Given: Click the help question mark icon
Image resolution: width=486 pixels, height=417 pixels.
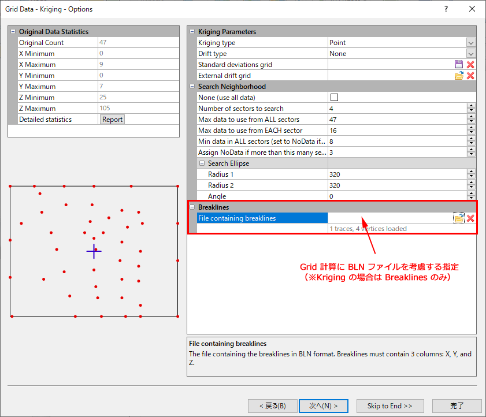Looking at the screenshot, I should [x=446, y=9].
